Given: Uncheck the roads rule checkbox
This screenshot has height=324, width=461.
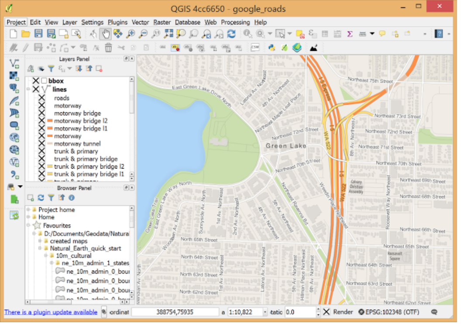Looking at the screenshot, I should [42, 98].
